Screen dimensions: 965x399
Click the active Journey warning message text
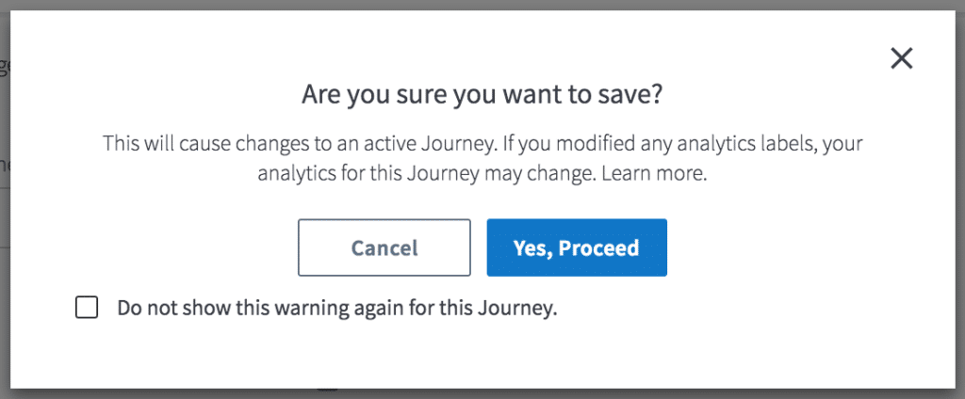pyautogui.click(x=482, y=145)
